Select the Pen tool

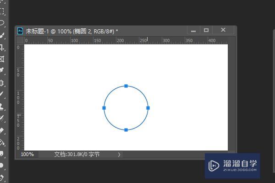(2, 178)
